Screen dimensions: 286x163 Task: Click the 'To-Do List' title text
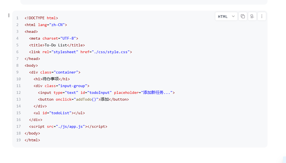pos(56,45)
